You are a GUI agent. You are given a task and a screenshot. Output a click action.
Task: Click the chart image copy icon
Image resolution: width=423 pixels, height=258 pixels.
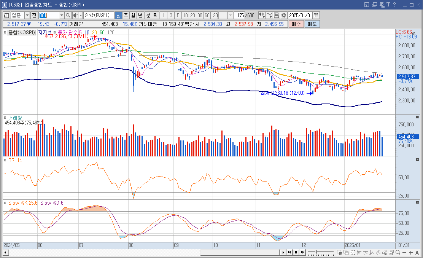pos(391,253)
